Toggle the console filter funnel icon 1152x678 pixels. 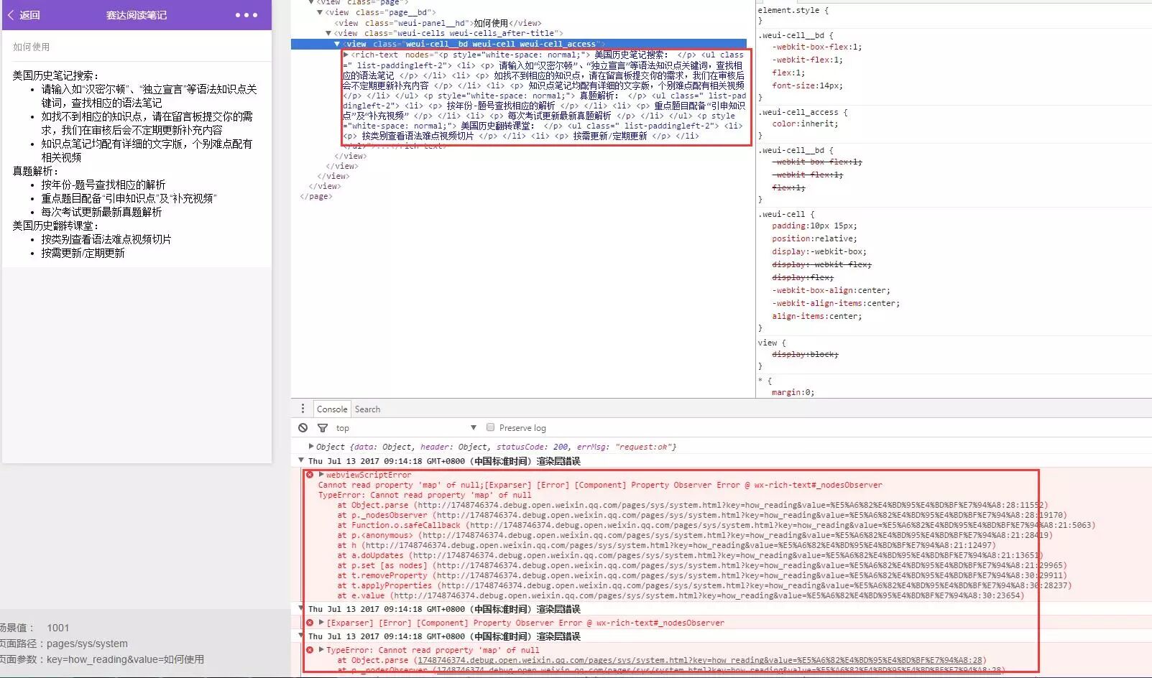click(x=323, y=428)
